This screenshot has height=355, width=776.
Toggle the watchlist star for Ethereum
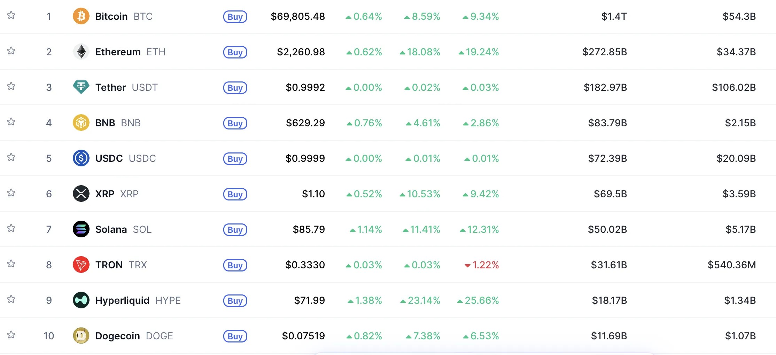coord(11,51)
